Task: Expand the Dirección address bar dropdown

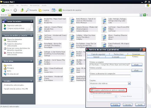Action: click(141, 15)
